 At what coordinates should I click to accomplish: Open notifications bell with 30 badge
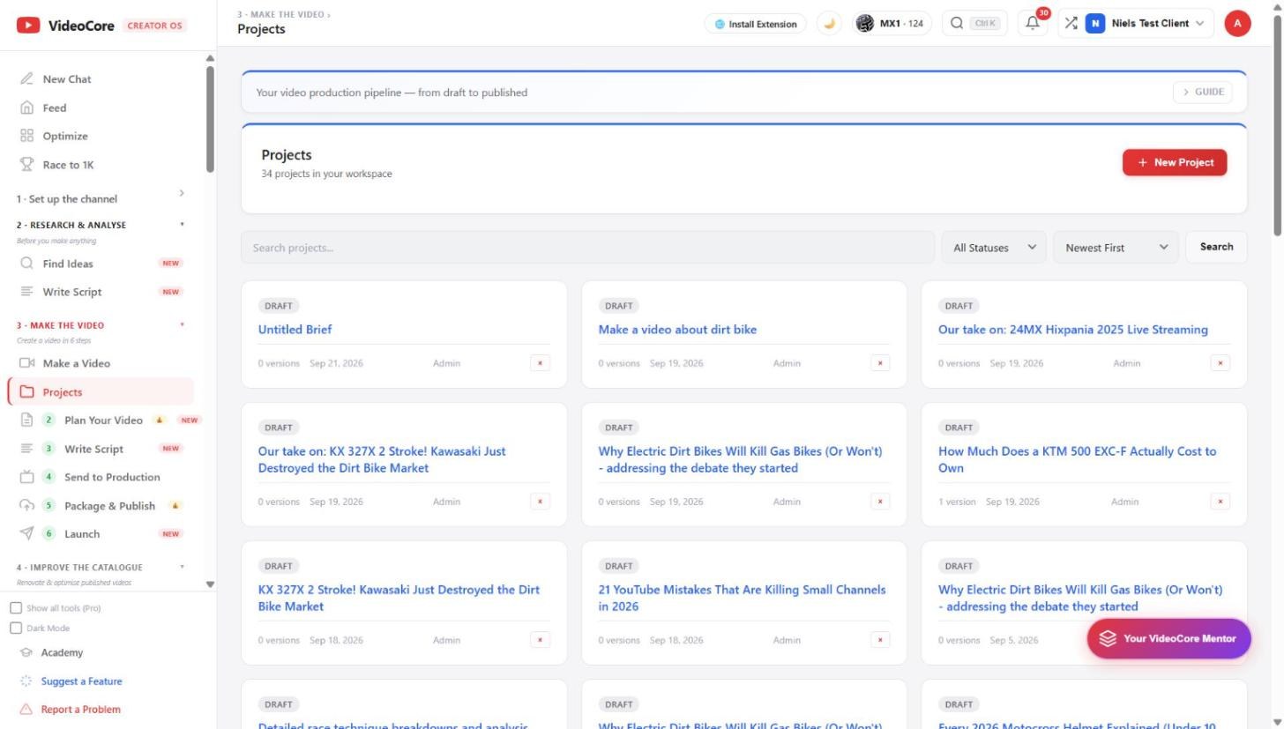pos(1033,24)
